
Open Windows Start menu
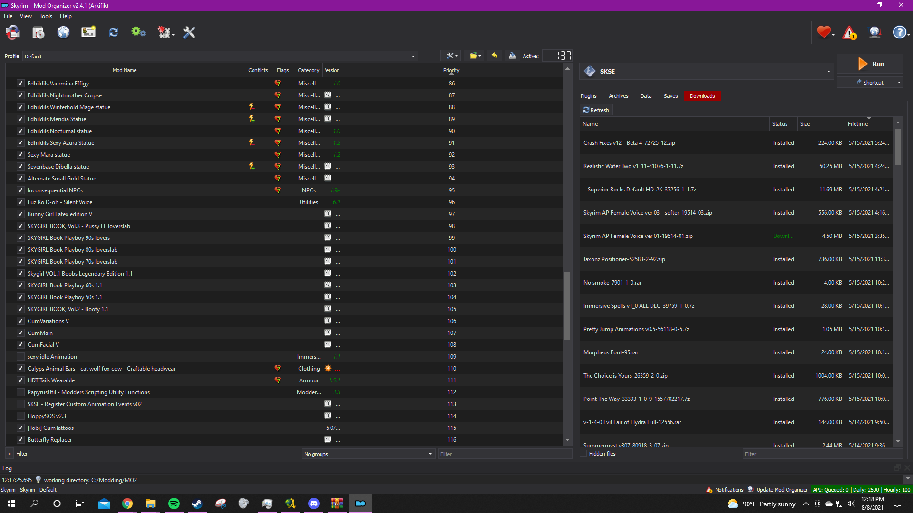pos(11,503)
